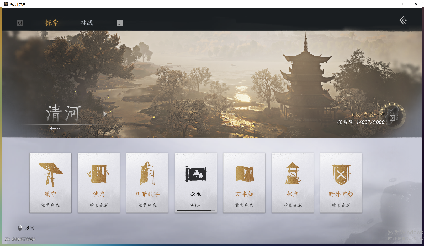Open the 野外首领 banner icon
This screenshot has height=246, width=424.
coord(341,173)
